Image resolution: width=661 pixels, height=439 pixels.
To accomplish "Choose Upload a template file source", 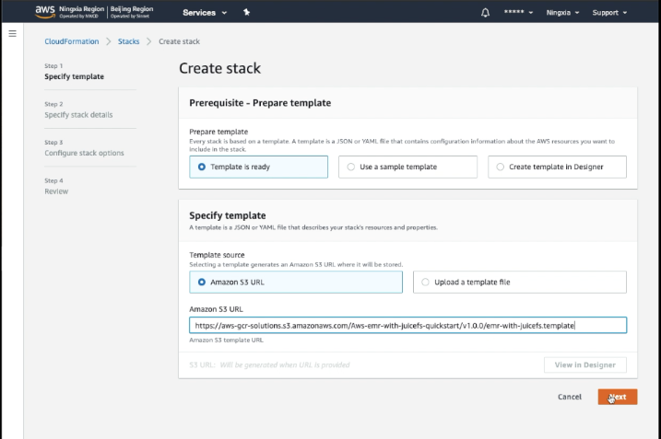I will [x=520, y=282].
